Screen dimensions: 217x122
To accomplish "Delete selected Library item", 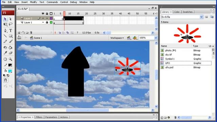I will [x=175, y=118].
